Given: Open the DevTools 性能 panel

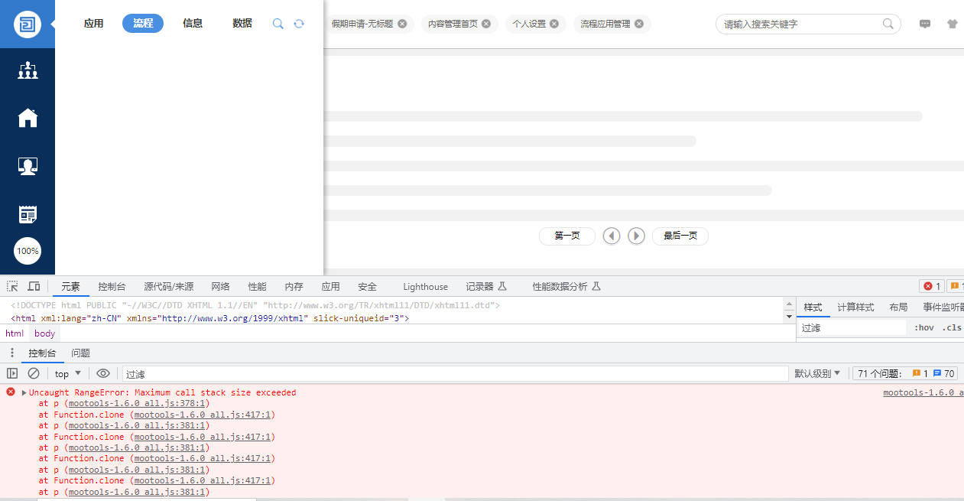Looking at the screenshot, I should point(258,287).
